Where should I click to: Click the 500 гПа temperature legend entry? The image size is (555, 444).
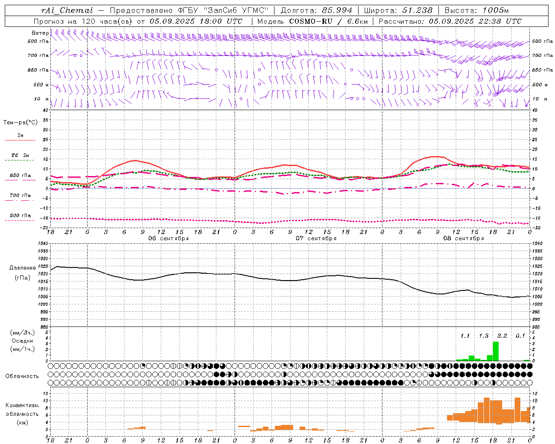pyautogui.click(x=20, y=215)
